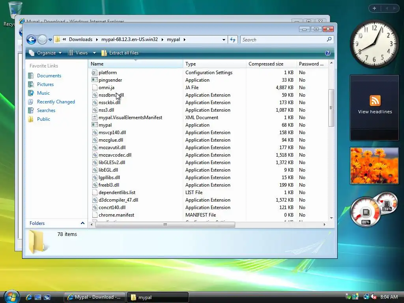Click Downloads in the address breadcrumb
This screenshot has width=404, height=303.
pyautogui.click(x=80, y=39)
